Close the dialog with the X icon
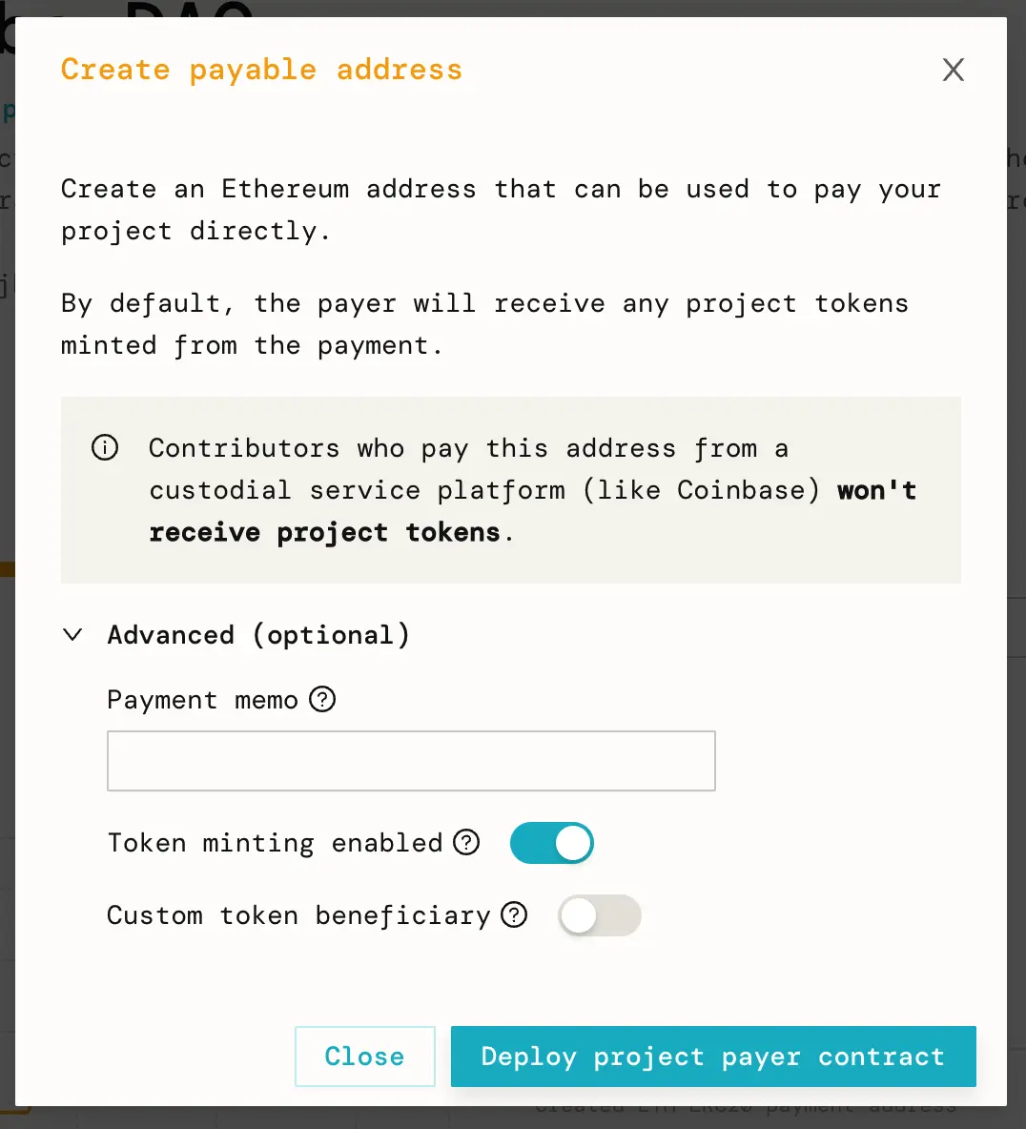Screen dimensions: 1026x1129 [x=954, y=70]
